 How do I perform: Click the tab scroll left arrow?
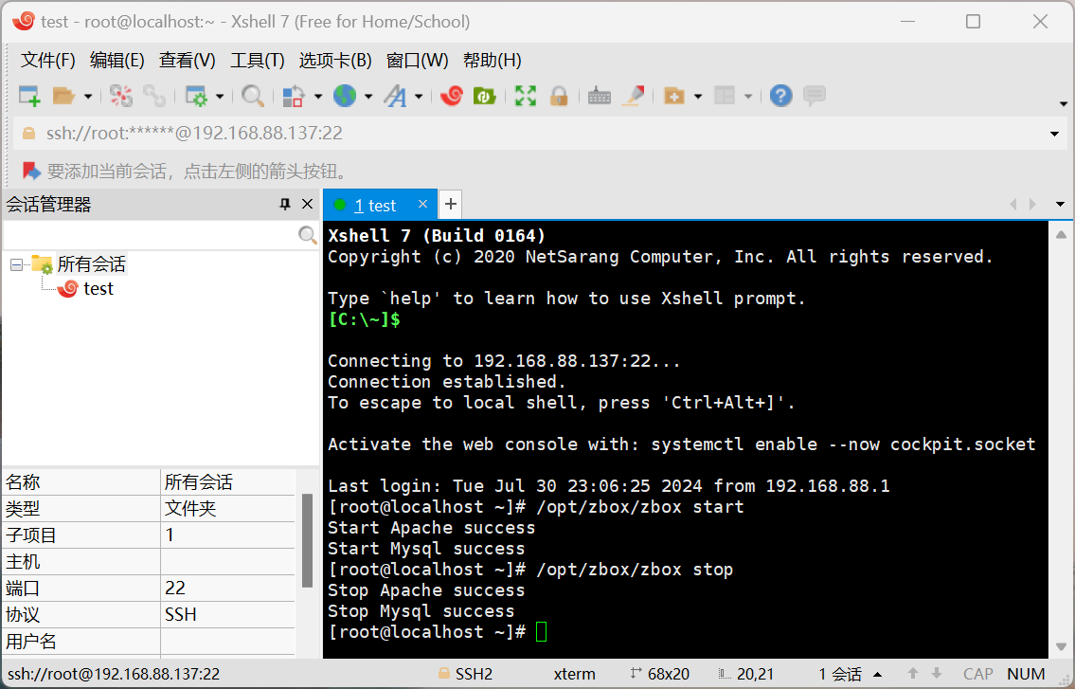pos(1013,204)
